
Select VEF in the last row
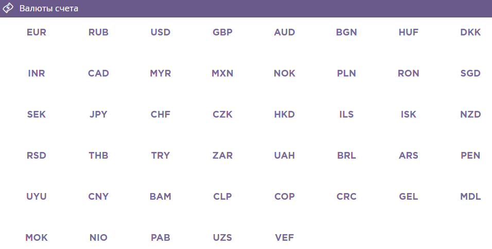[285, 238]
